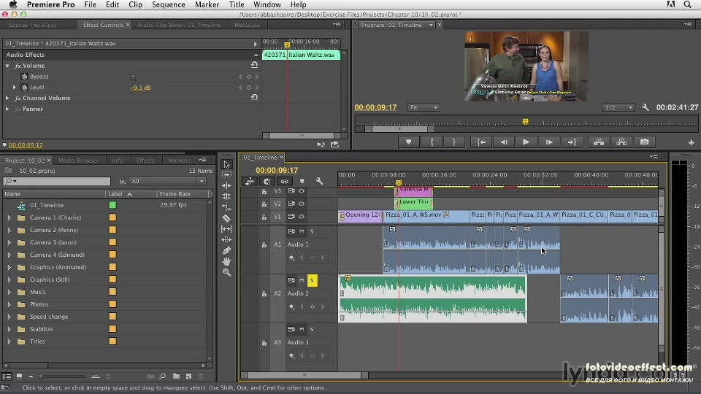
Task: Step back one frame in Program monitor
Action: (x=503, y=142)
